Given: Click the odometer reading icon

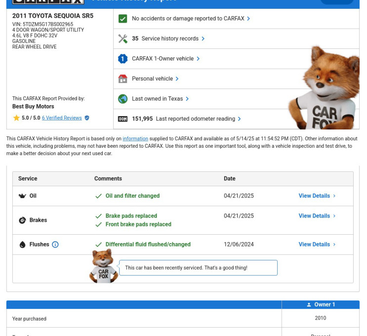Looking at the screenshot, I should click(x=122, y=119).
